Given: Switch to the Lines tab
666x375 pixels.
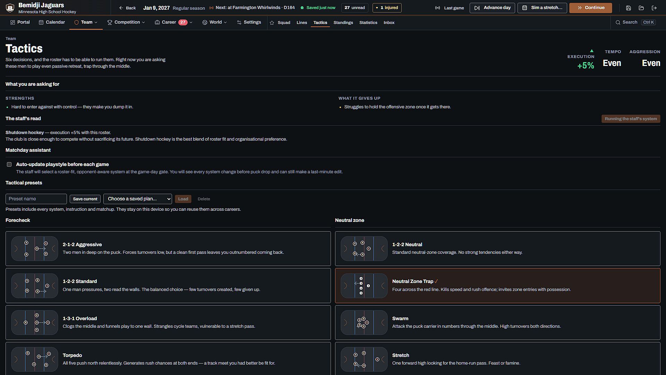Looking at the screenshot, I should coord(302,23).
